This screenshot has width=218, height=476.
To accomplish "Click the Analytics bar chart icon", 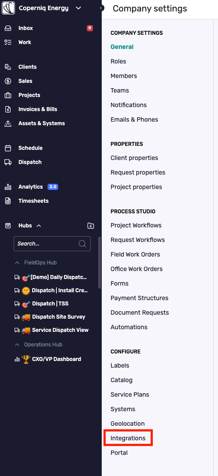I will 8,187.
